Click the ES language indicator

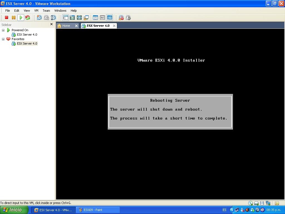[x=224, y=210]
